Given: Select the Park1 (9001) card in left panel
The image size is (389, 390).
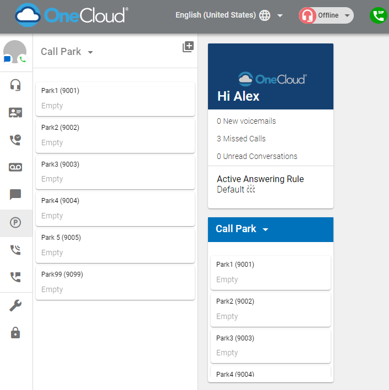Looking at the screenshot, I should [115, 99].
